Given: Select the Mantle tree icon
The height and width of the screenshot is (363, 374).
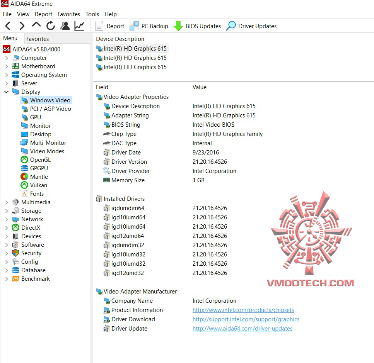Looking at the screenshot, I should tap(24, 177).
